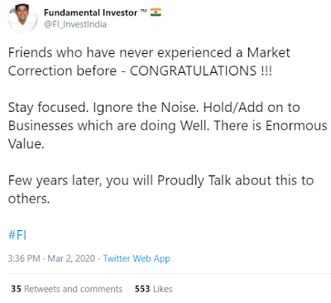View the 35 Retweets and comments
This screenshot has width=331, height=303.
(x=67, y=289)
